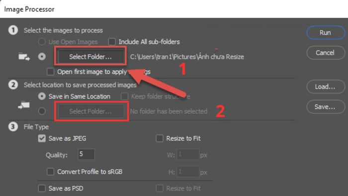The image size is (348, 196).
Task: Select the custom destination folder radio button
Action: coord(42,111)
